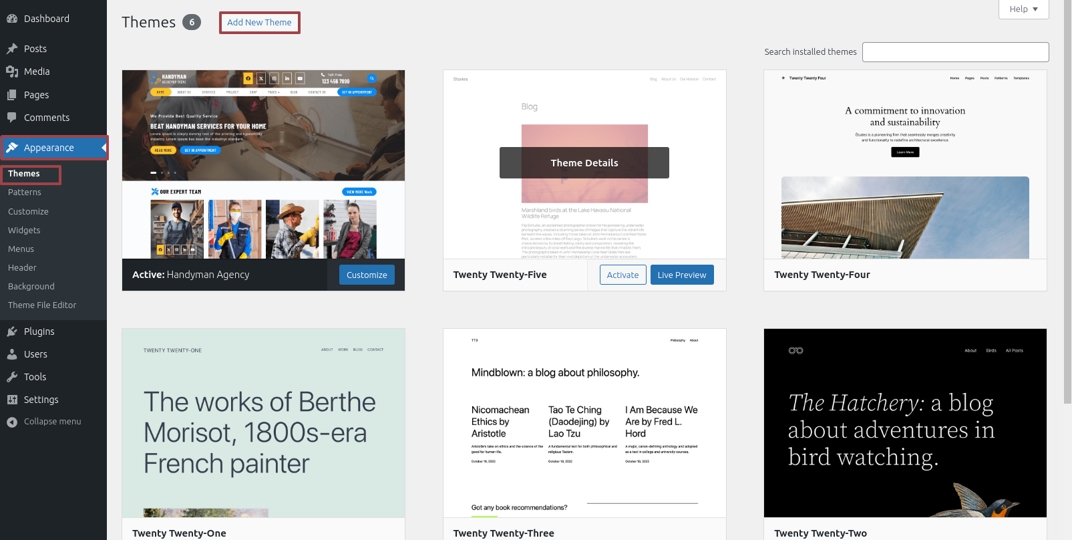This screenshot has height=540, width=1072.
Task: Activate the Twenty Twenty-Five theme
Action: pyautogui.click(x=622, y=275)
